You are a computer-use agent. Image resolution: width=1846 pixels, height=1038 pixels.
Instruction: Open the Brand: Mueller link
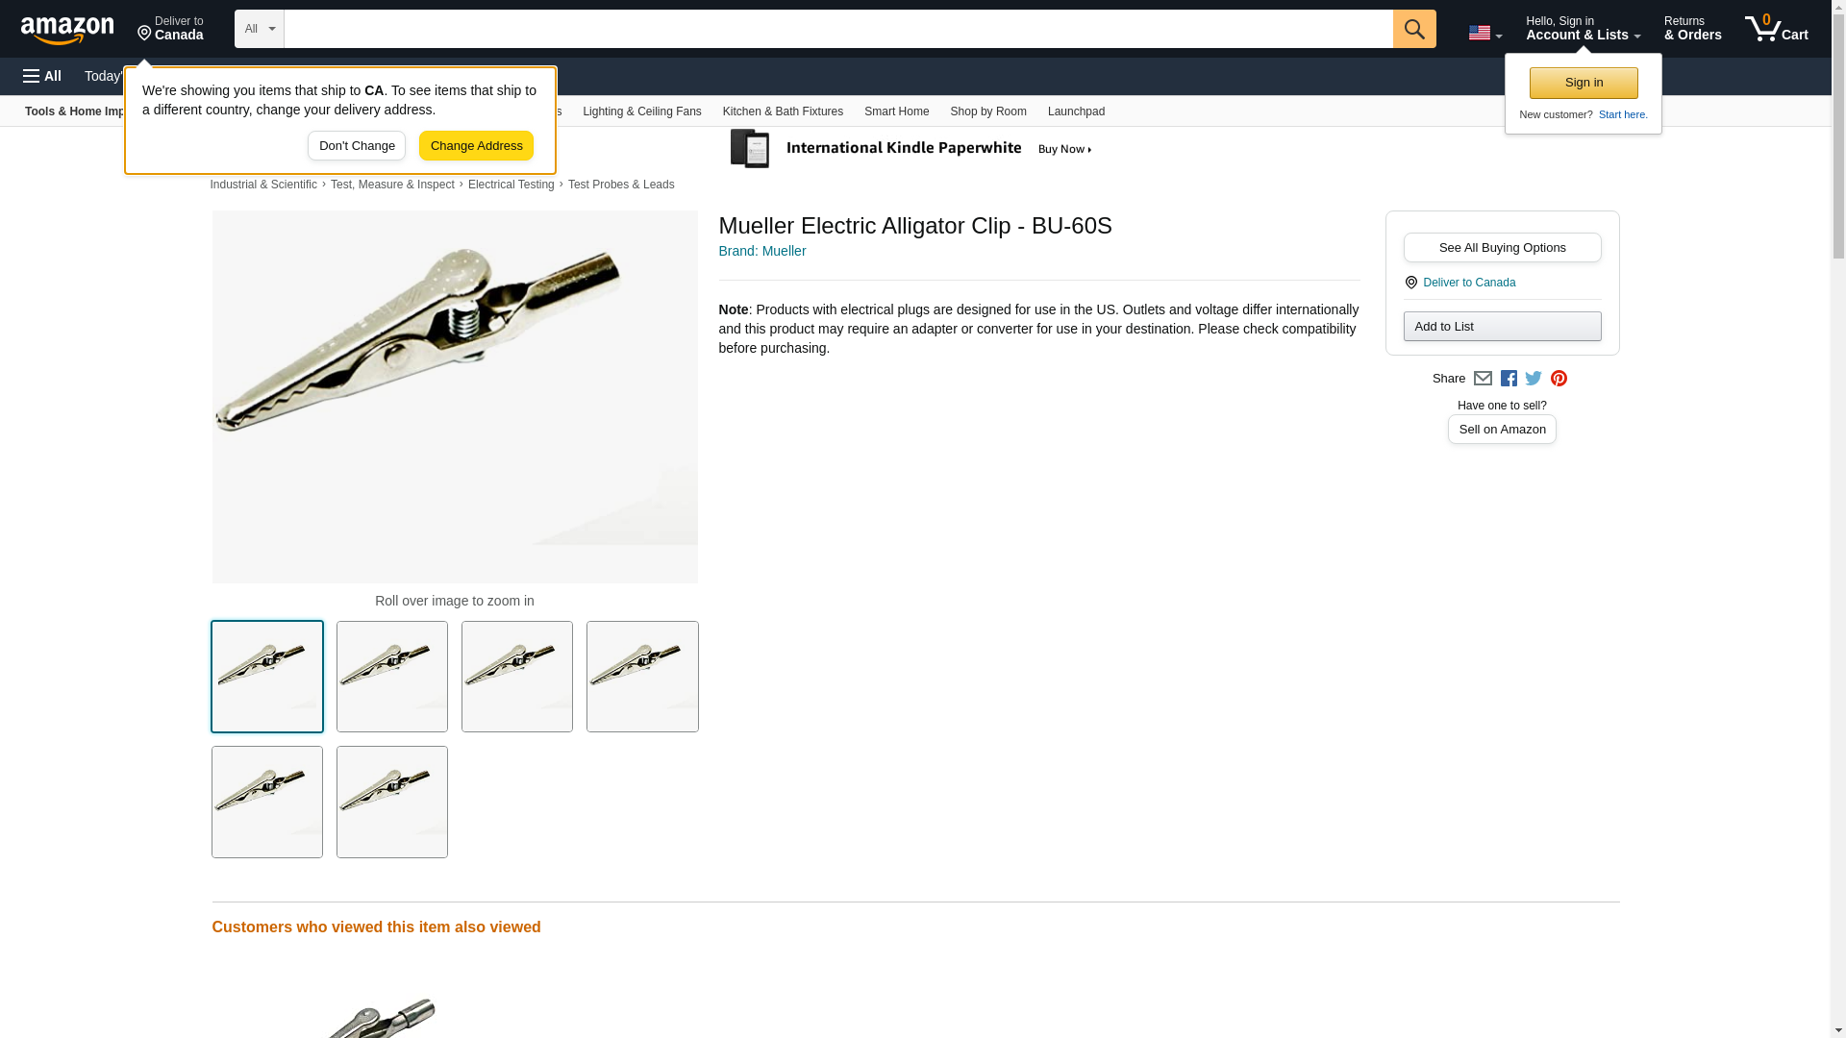(762, 251)
